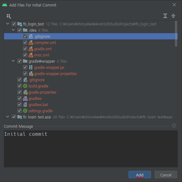Uncheck the gradlew checkbox
The height and width of the screenshot is (182, 182).
[20, 98]
